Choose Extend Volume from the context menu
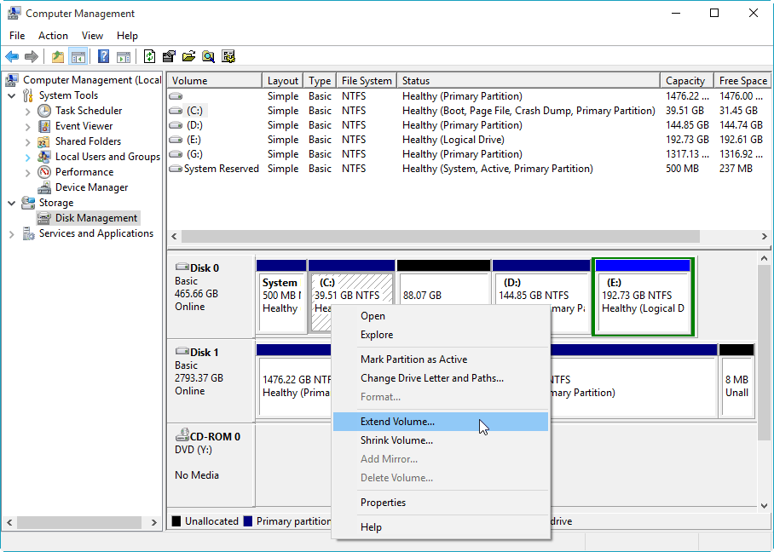 point(397,421)
